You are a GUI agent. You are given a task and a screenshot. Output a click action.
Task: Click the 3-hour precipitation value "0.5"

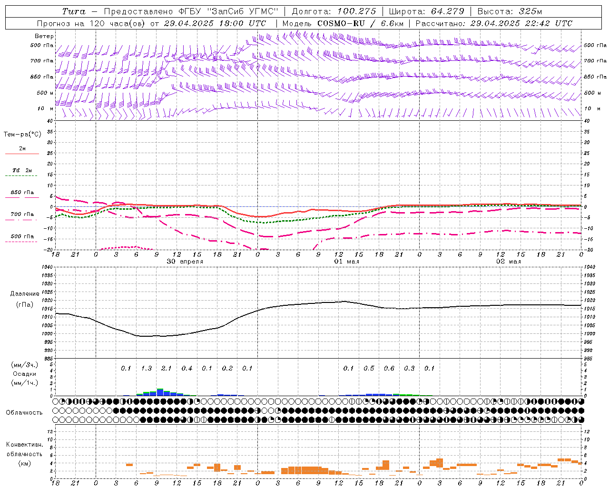(369, 369)
